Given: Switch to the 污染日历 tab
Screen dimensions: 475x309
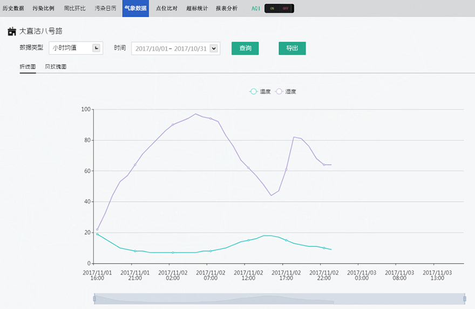Looking at the screenshot, I should pos(105,9).
